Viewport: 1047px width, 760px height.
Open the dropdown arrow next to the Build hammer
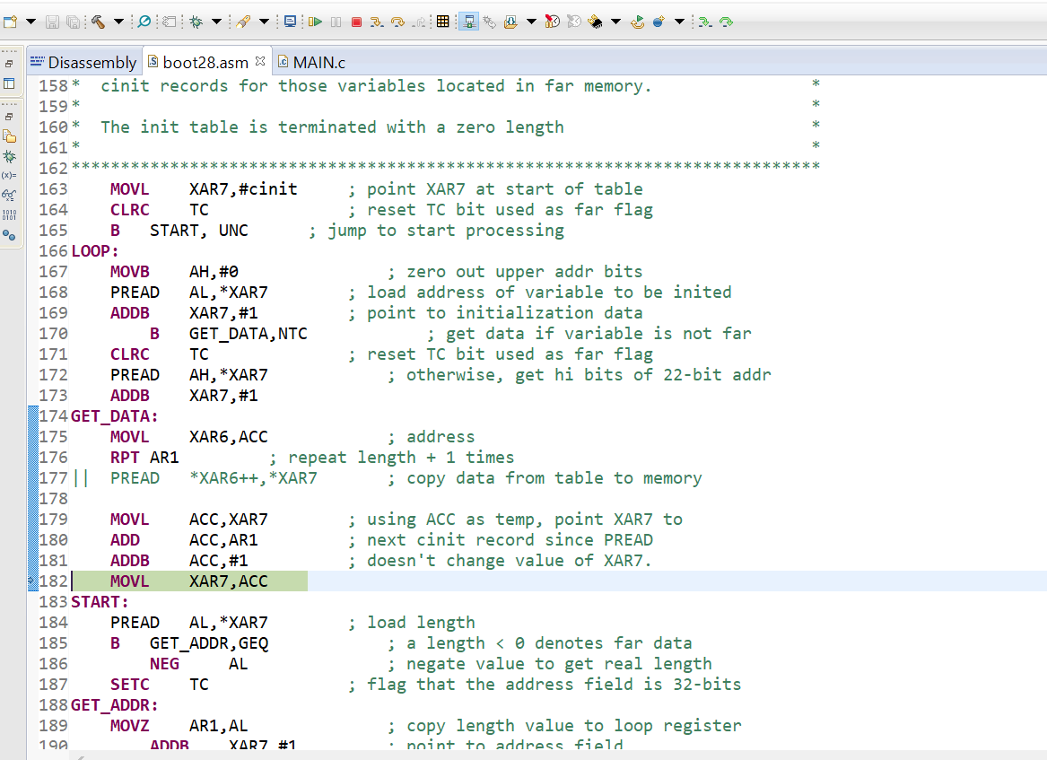[118, 21]
